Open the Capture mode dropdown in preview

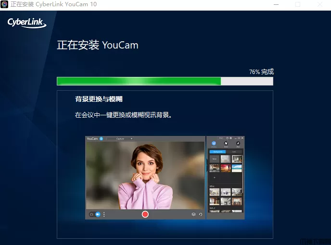pos(120,139)
